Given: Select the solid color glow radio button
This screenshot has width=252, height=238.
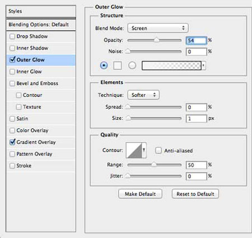Looking at the screenshot, I should 104,66.
